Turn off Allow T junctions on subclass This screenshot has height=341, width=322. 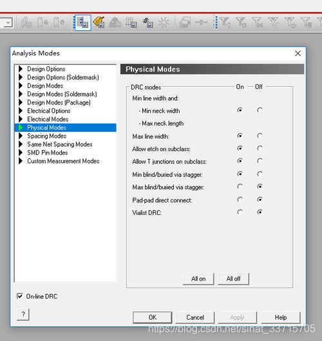coord(260,161)
